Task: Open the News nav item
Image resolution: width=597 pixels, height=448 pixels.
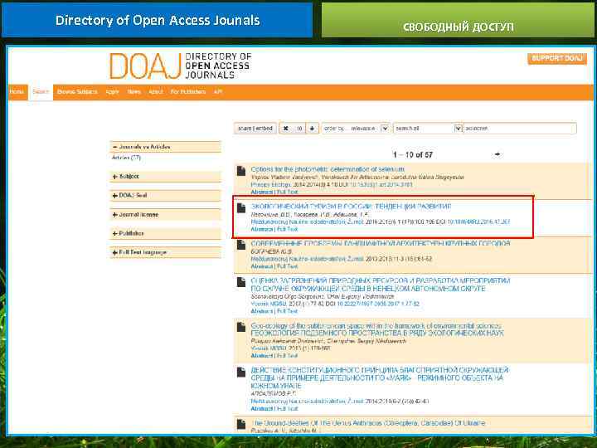Action: [x=134, y=92]
